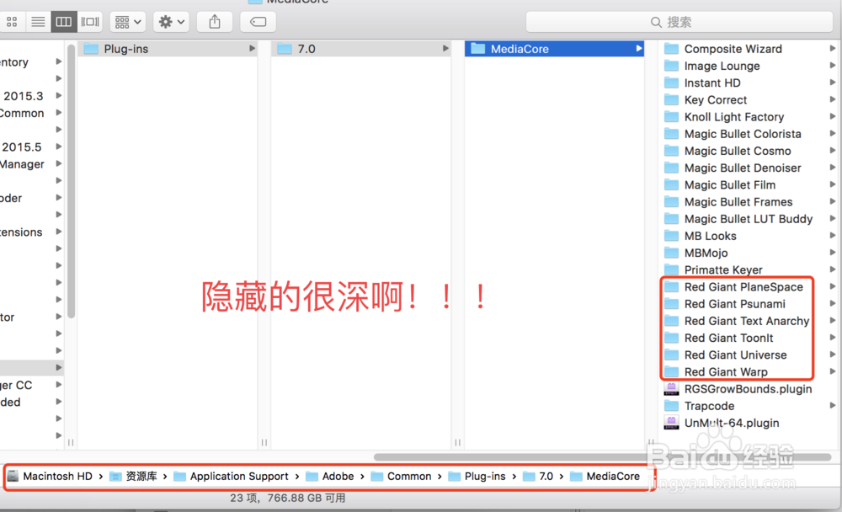The width and height of the screenshot is (842, 512).
Task: Select the MediaCore folder in the column
Action: (x=554, y=49)
